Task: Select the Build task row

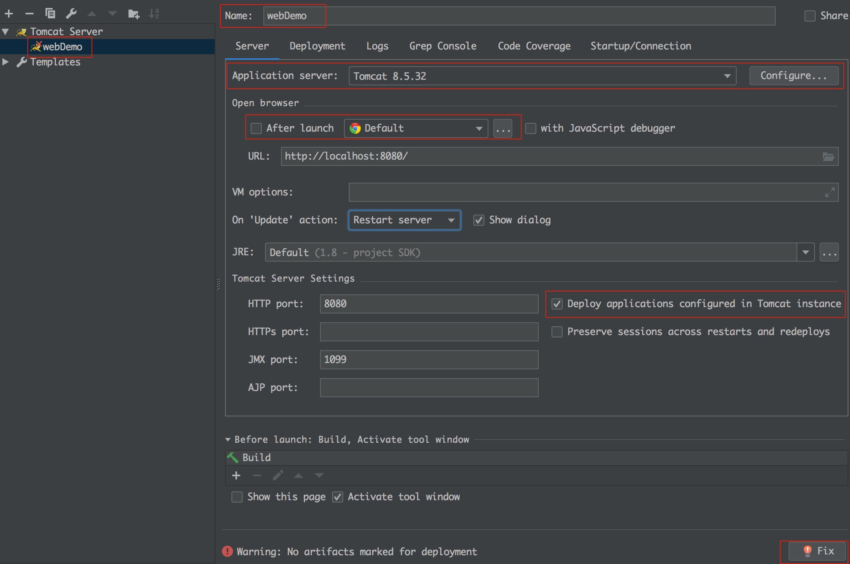Action: click(536, 458)
